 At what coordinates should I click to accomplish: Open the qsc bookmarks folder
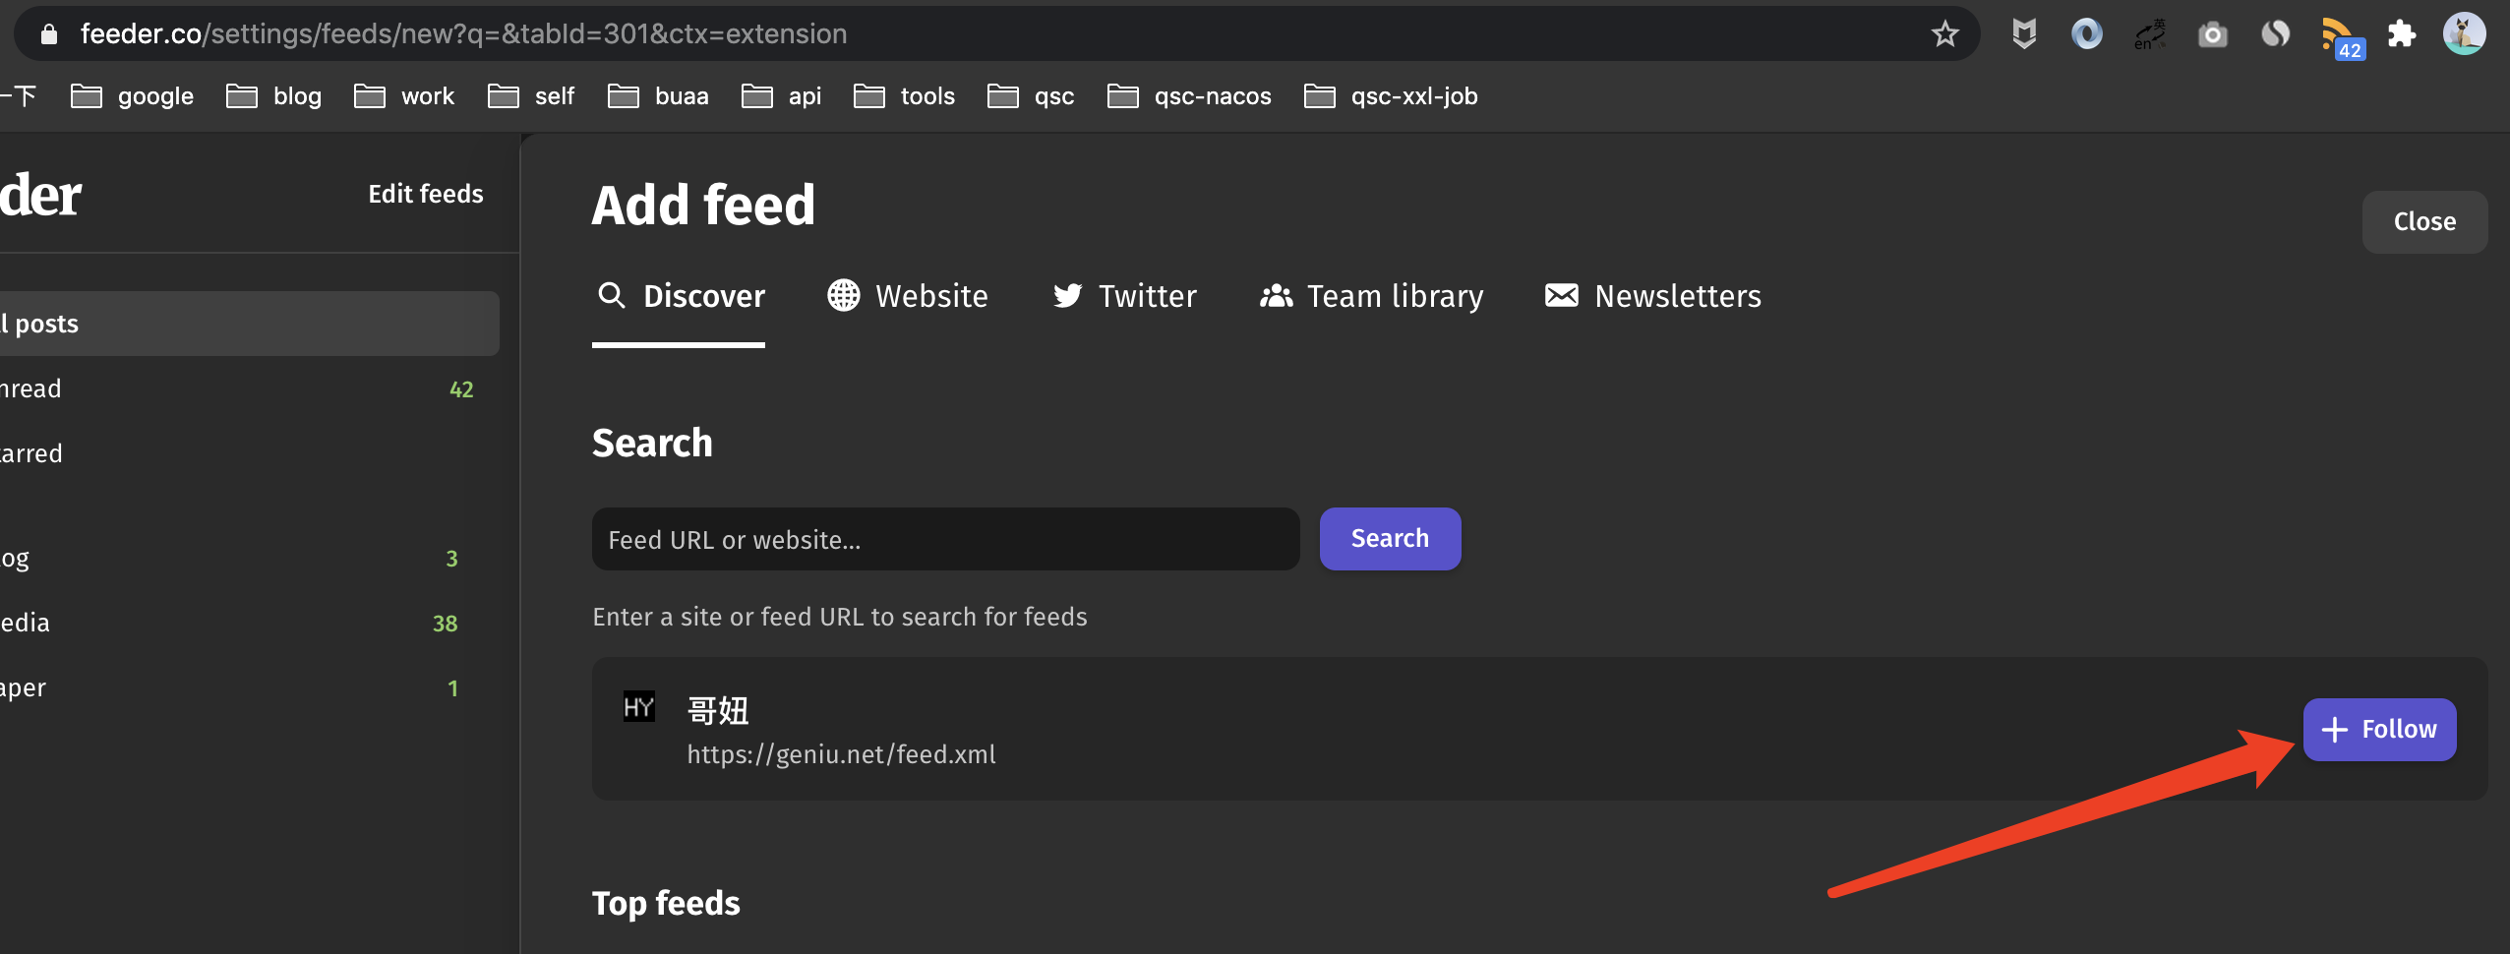(1031, 96)
